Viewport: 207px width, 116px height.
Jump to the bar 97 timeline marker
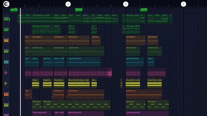click(183, 4)
